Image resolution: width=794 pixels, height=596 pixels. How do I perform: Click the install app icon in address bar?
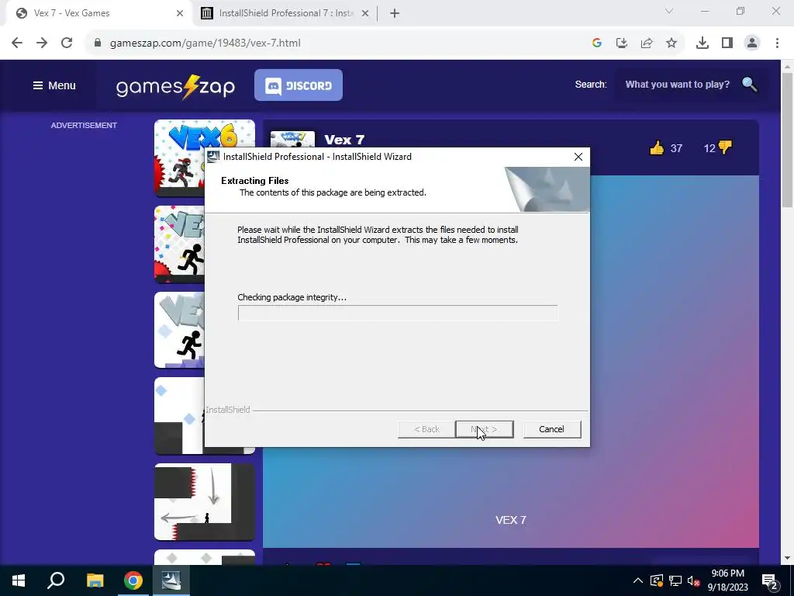point(622,43)
